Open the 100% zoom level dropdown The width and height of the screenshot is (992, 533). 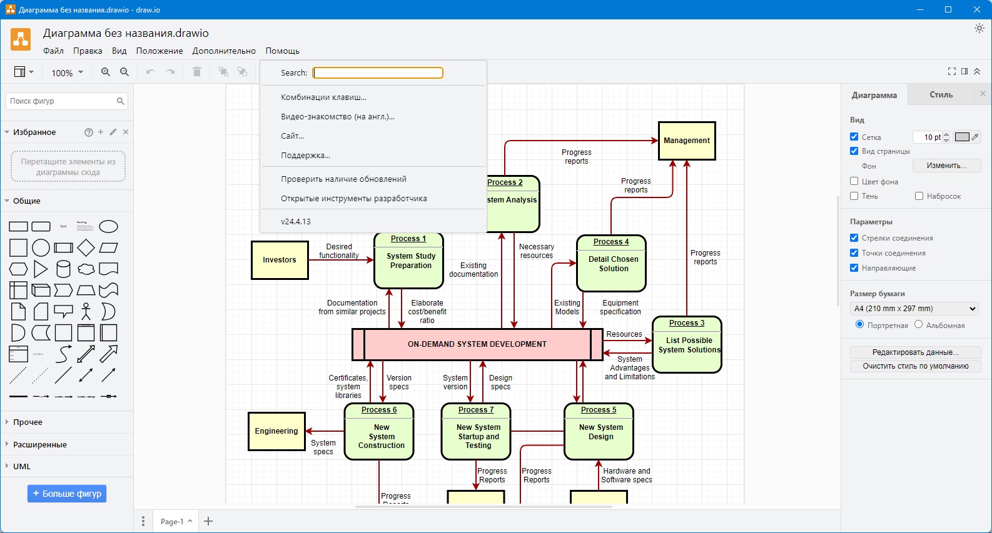click(67, 73)
